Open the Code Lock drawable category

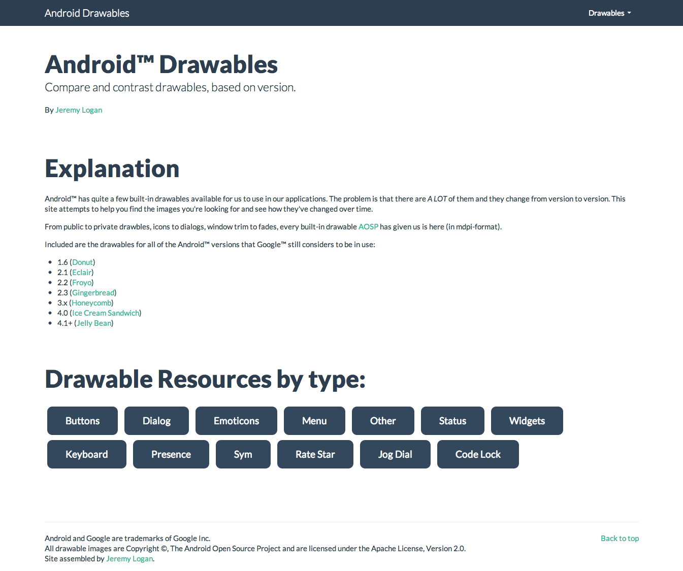click(x=478, y=454)
